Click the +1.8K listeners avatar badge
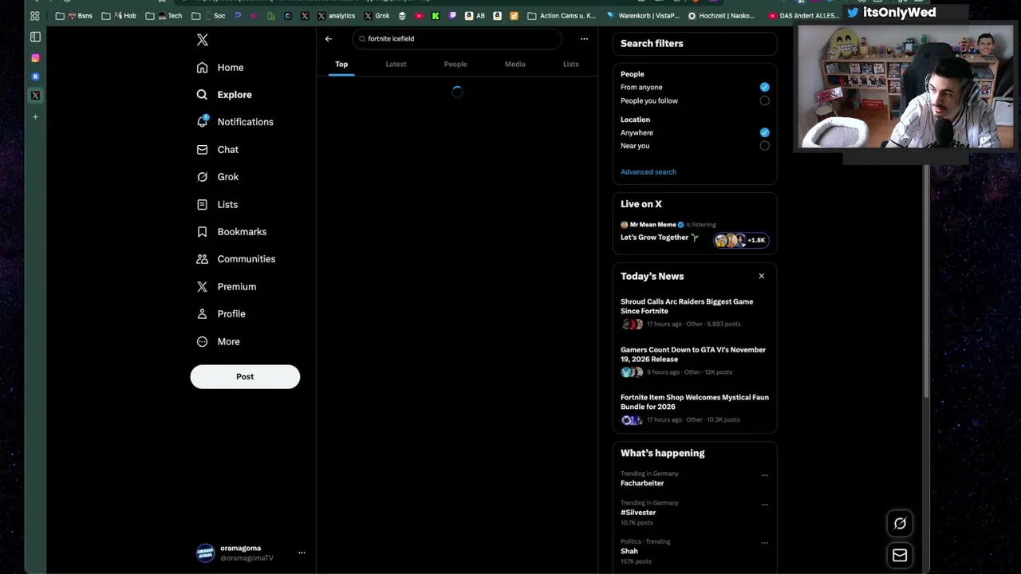 coord(741,240)
